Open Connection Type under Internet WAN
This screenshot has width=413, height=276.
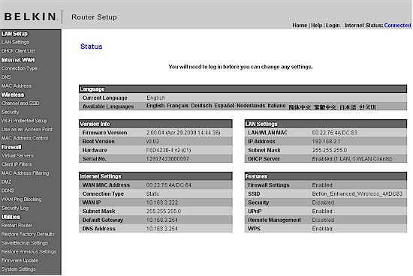point(20,68)
